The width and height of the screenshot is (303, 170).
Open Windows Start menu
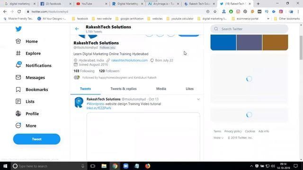[5, 166]
